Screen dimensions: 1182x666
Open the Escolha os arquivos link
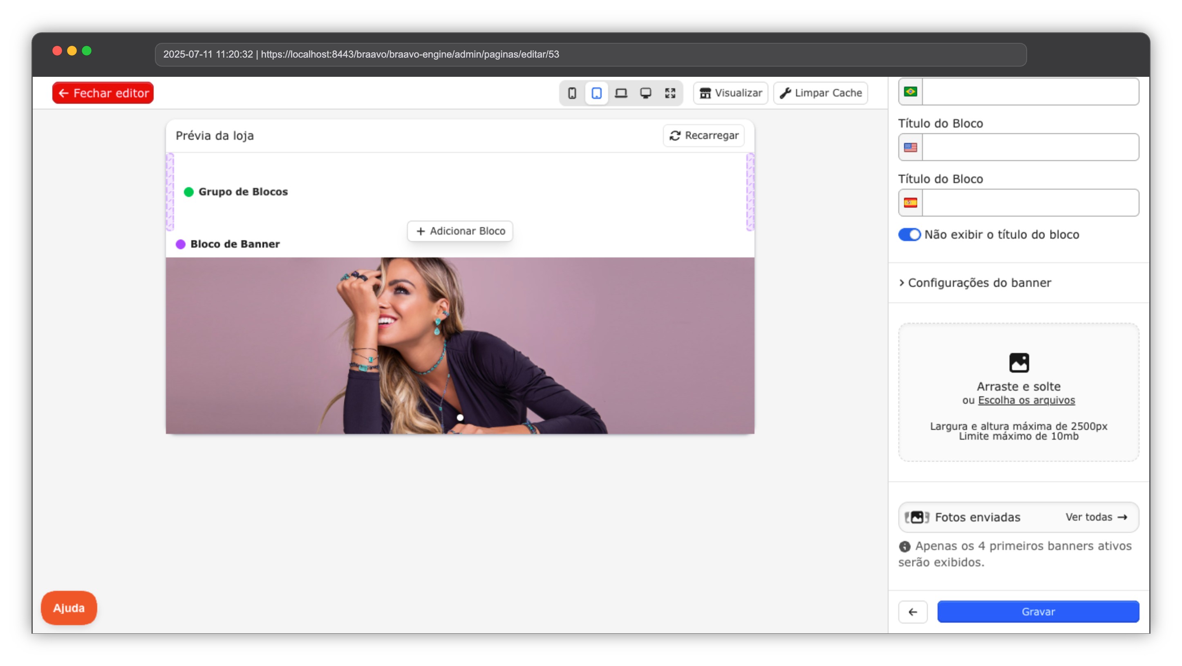(x=1026, y=400)
